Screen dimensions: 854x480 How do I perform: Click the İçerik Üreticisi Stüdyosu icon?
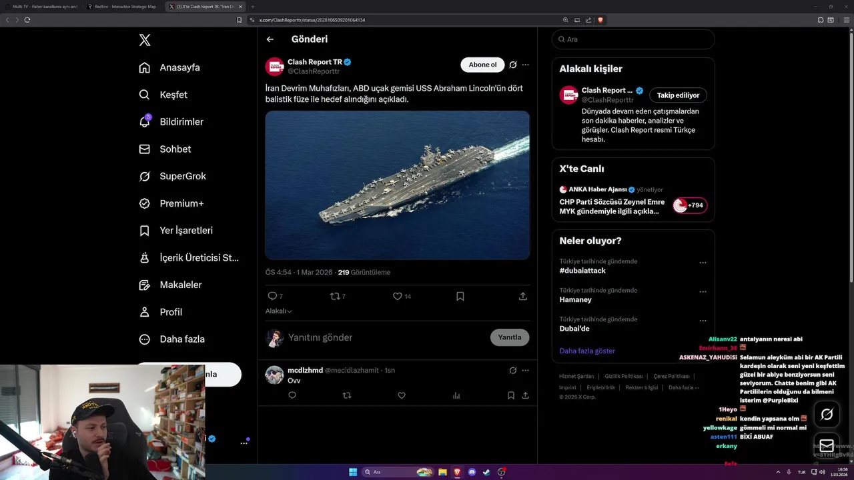144,257
